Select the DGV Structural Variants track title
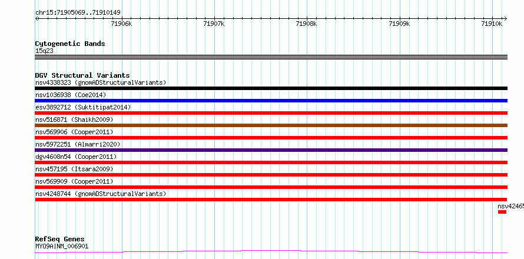 (x=82, y=75)
